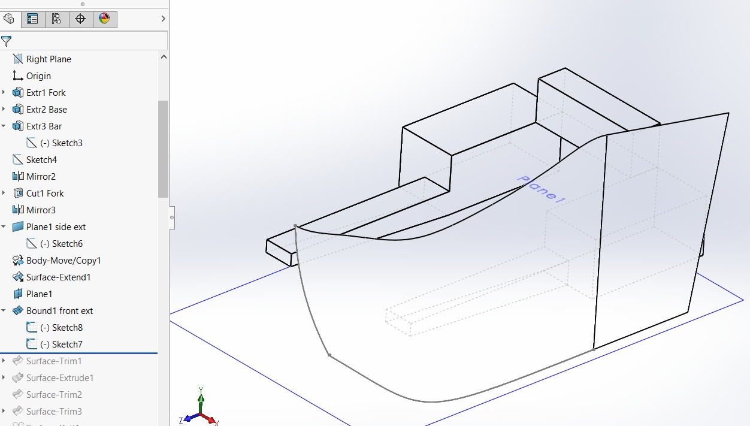Click the panel flyout arrow
750x426 pixels.
(162, 19)
